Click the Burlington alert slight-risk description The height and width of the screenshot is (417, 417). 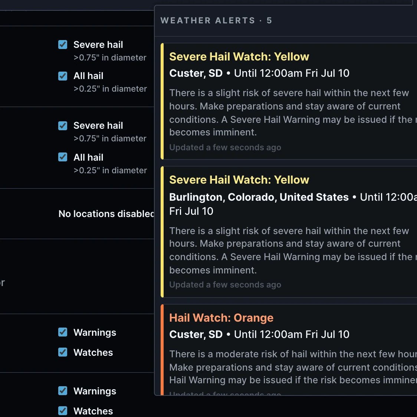click(293, 250)
